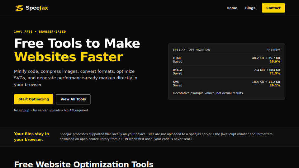Click the Speejax brand name text

pyautogui.click(x=37, y=8)
